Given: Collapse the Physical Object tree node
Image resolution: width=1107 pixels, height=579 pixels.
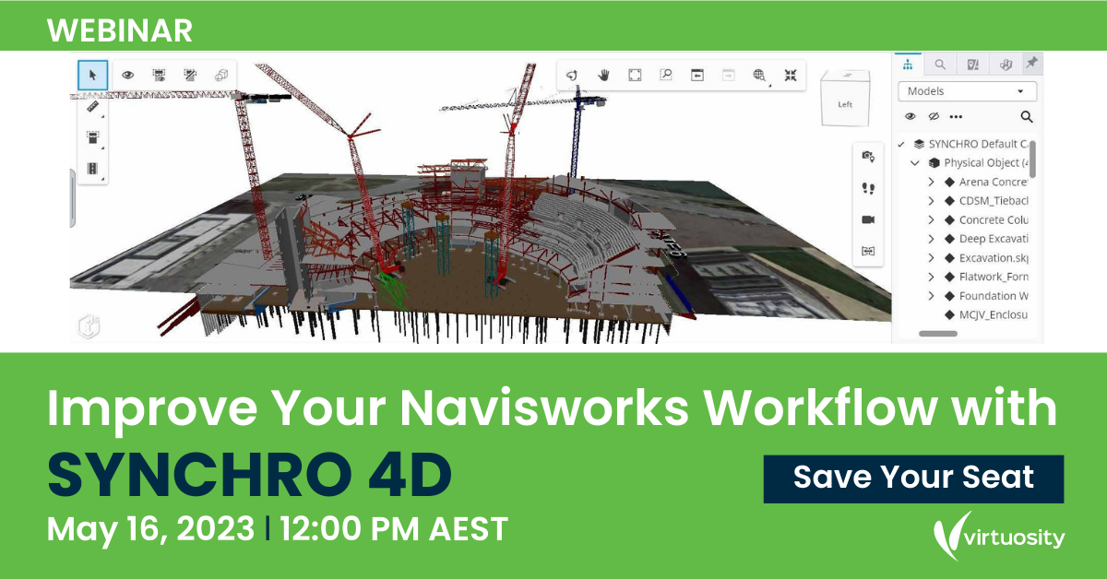Looking at the screenshot, I should 914,162.
